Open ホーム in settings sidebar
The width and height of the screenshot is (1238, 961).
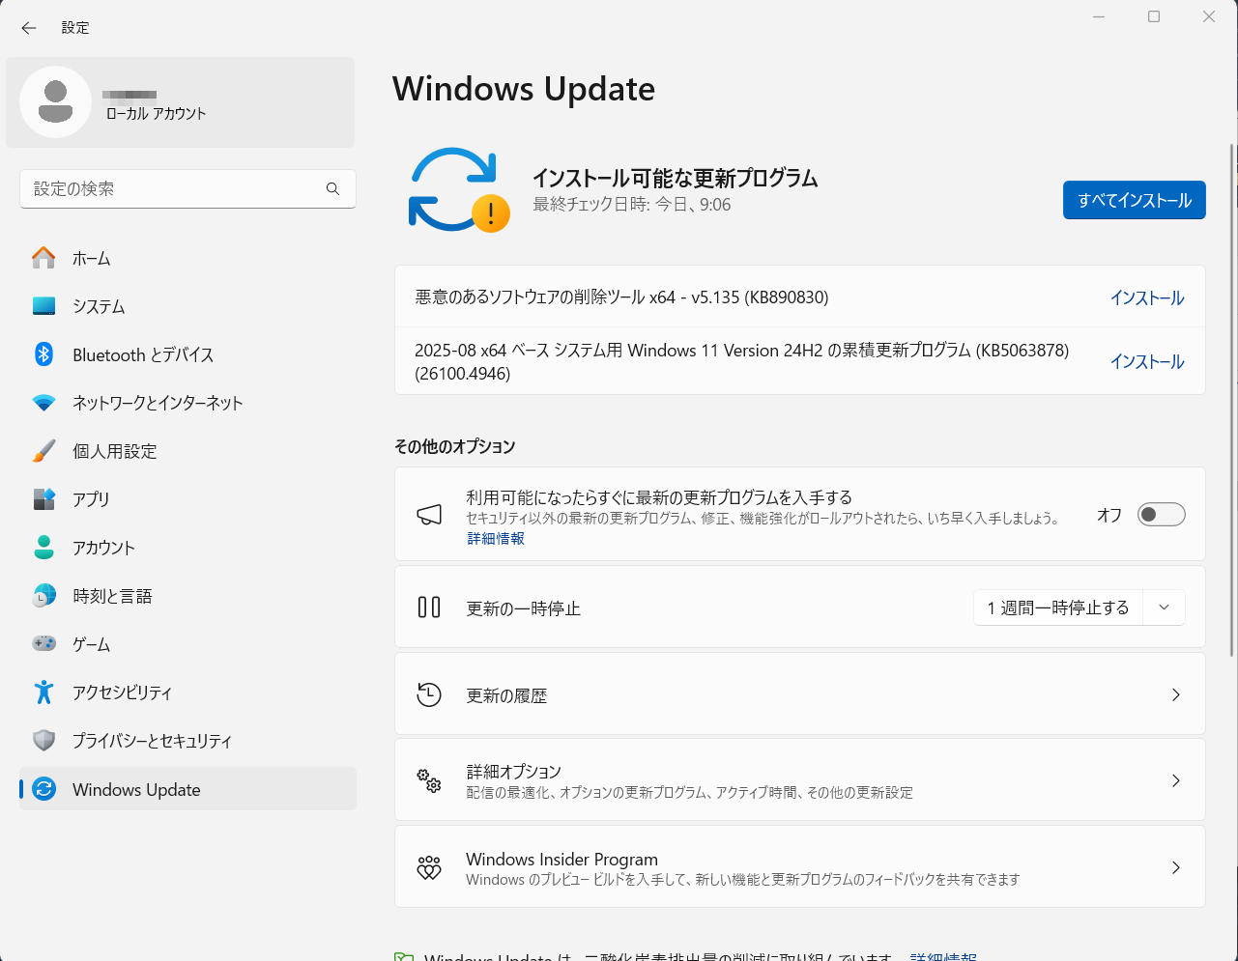click(187, 258)
